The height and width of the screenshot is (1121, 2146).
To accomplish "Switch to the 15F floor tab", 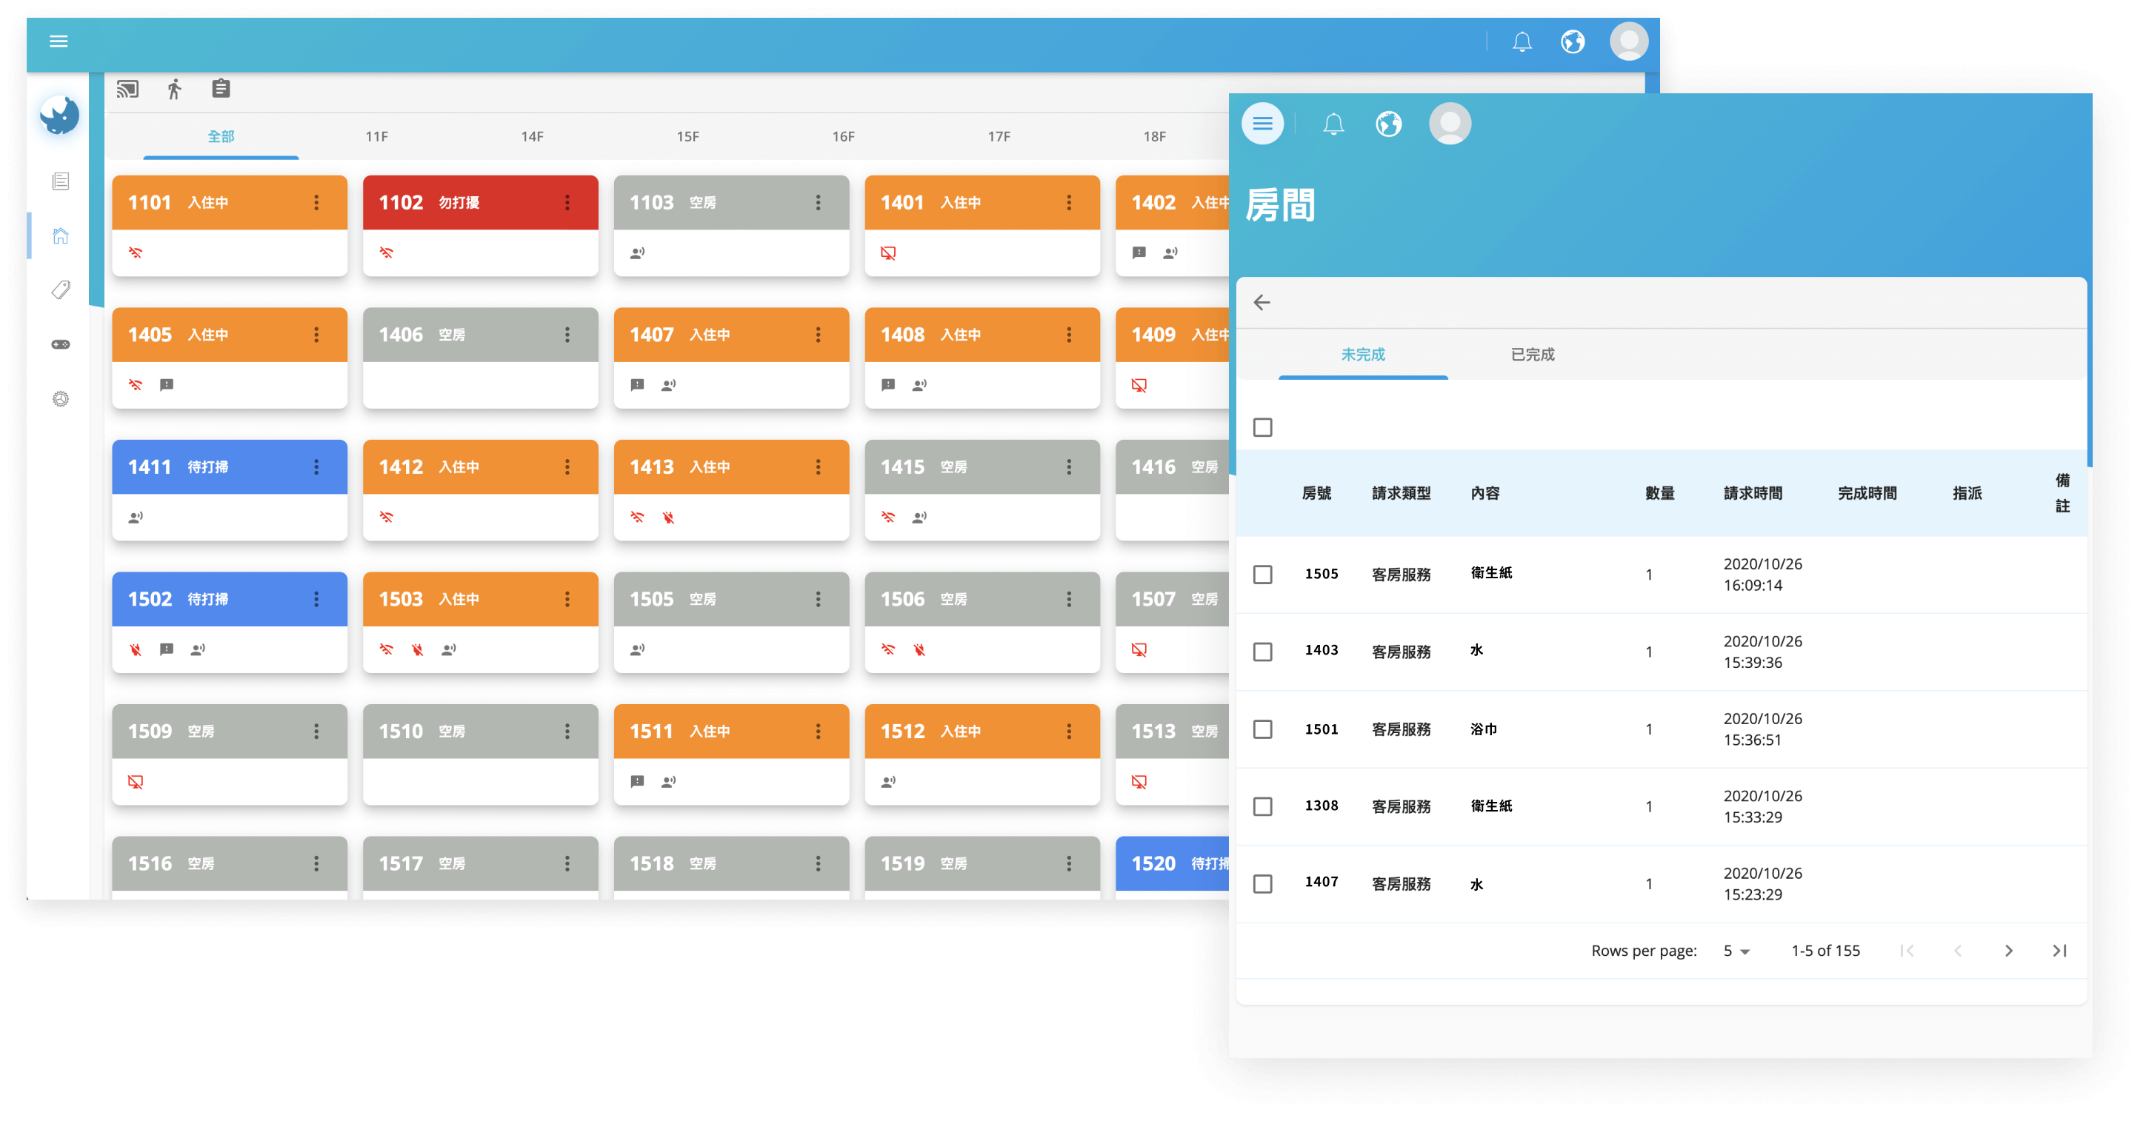I will click(x=687, y=135).
